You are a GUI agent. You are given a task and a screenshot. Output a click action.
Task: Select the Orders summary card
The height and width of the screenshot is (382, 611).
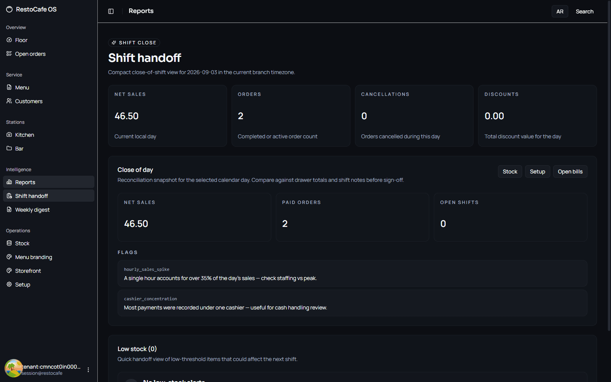pyautogui.click(x=291, y=116)
